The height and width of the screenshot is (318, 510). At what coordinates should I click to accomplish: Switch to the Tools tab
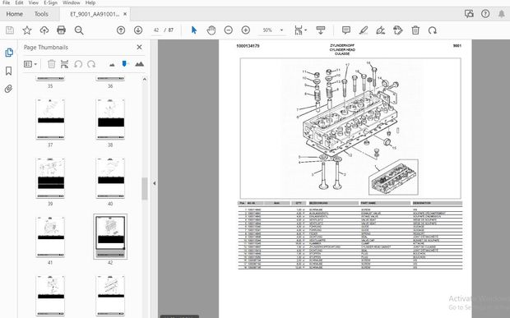click(x=41, y=14)
